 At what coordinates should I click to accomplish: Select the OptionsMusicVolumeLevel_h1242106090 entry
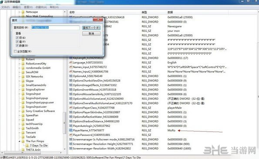tap(98, 99)
